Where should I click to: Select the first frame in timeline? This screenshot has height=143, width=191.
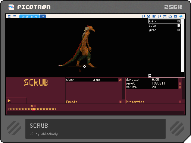click(x=10, y=109)
